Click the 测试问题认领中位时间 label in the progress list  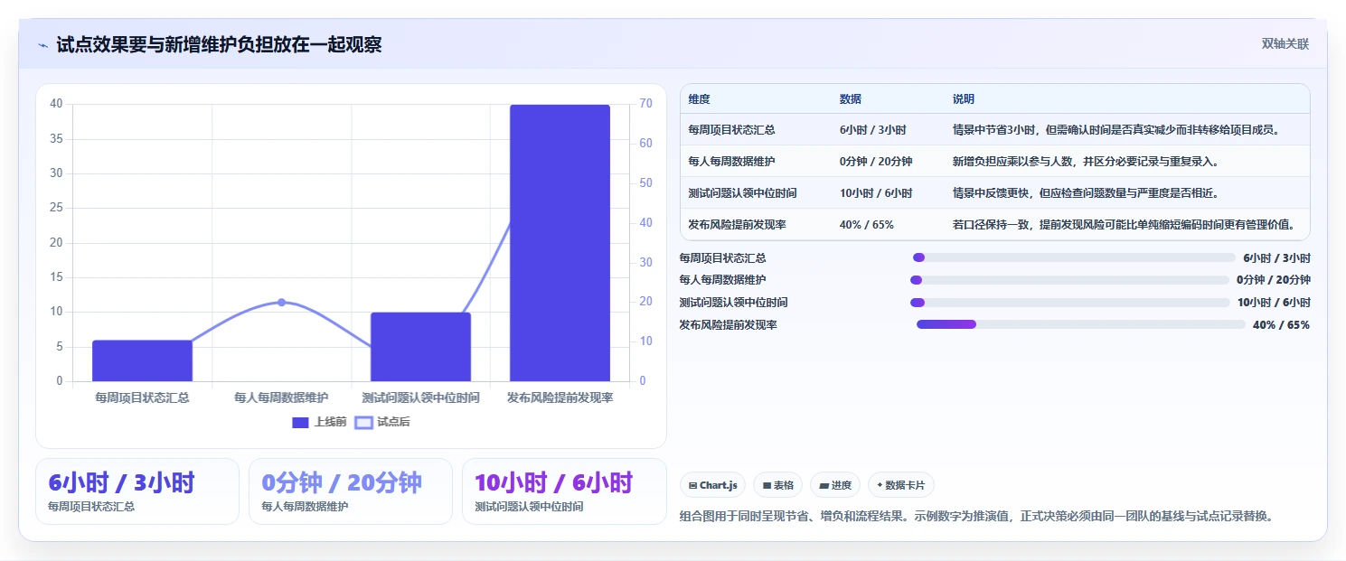pos(733,303)
